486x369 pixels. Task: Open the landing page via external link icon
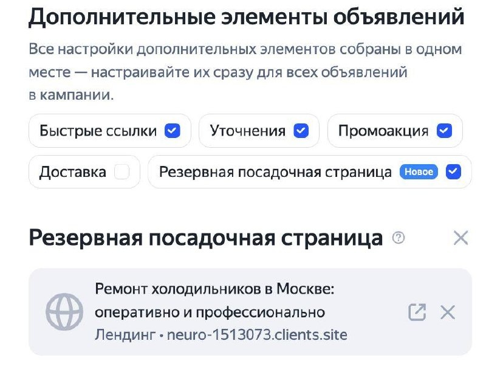[x=417, y=310]
